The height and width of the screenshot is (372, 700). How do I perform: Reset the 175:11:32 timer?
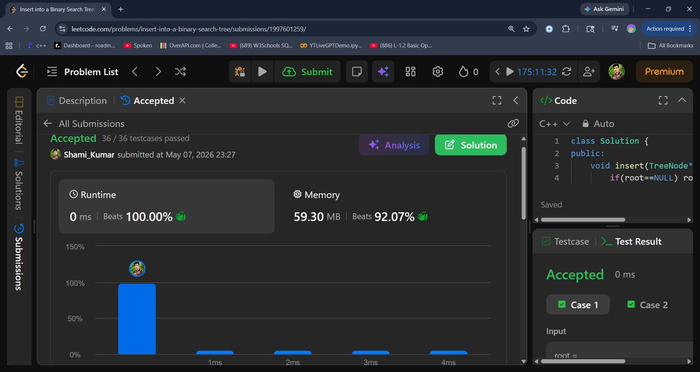[567, 72]
